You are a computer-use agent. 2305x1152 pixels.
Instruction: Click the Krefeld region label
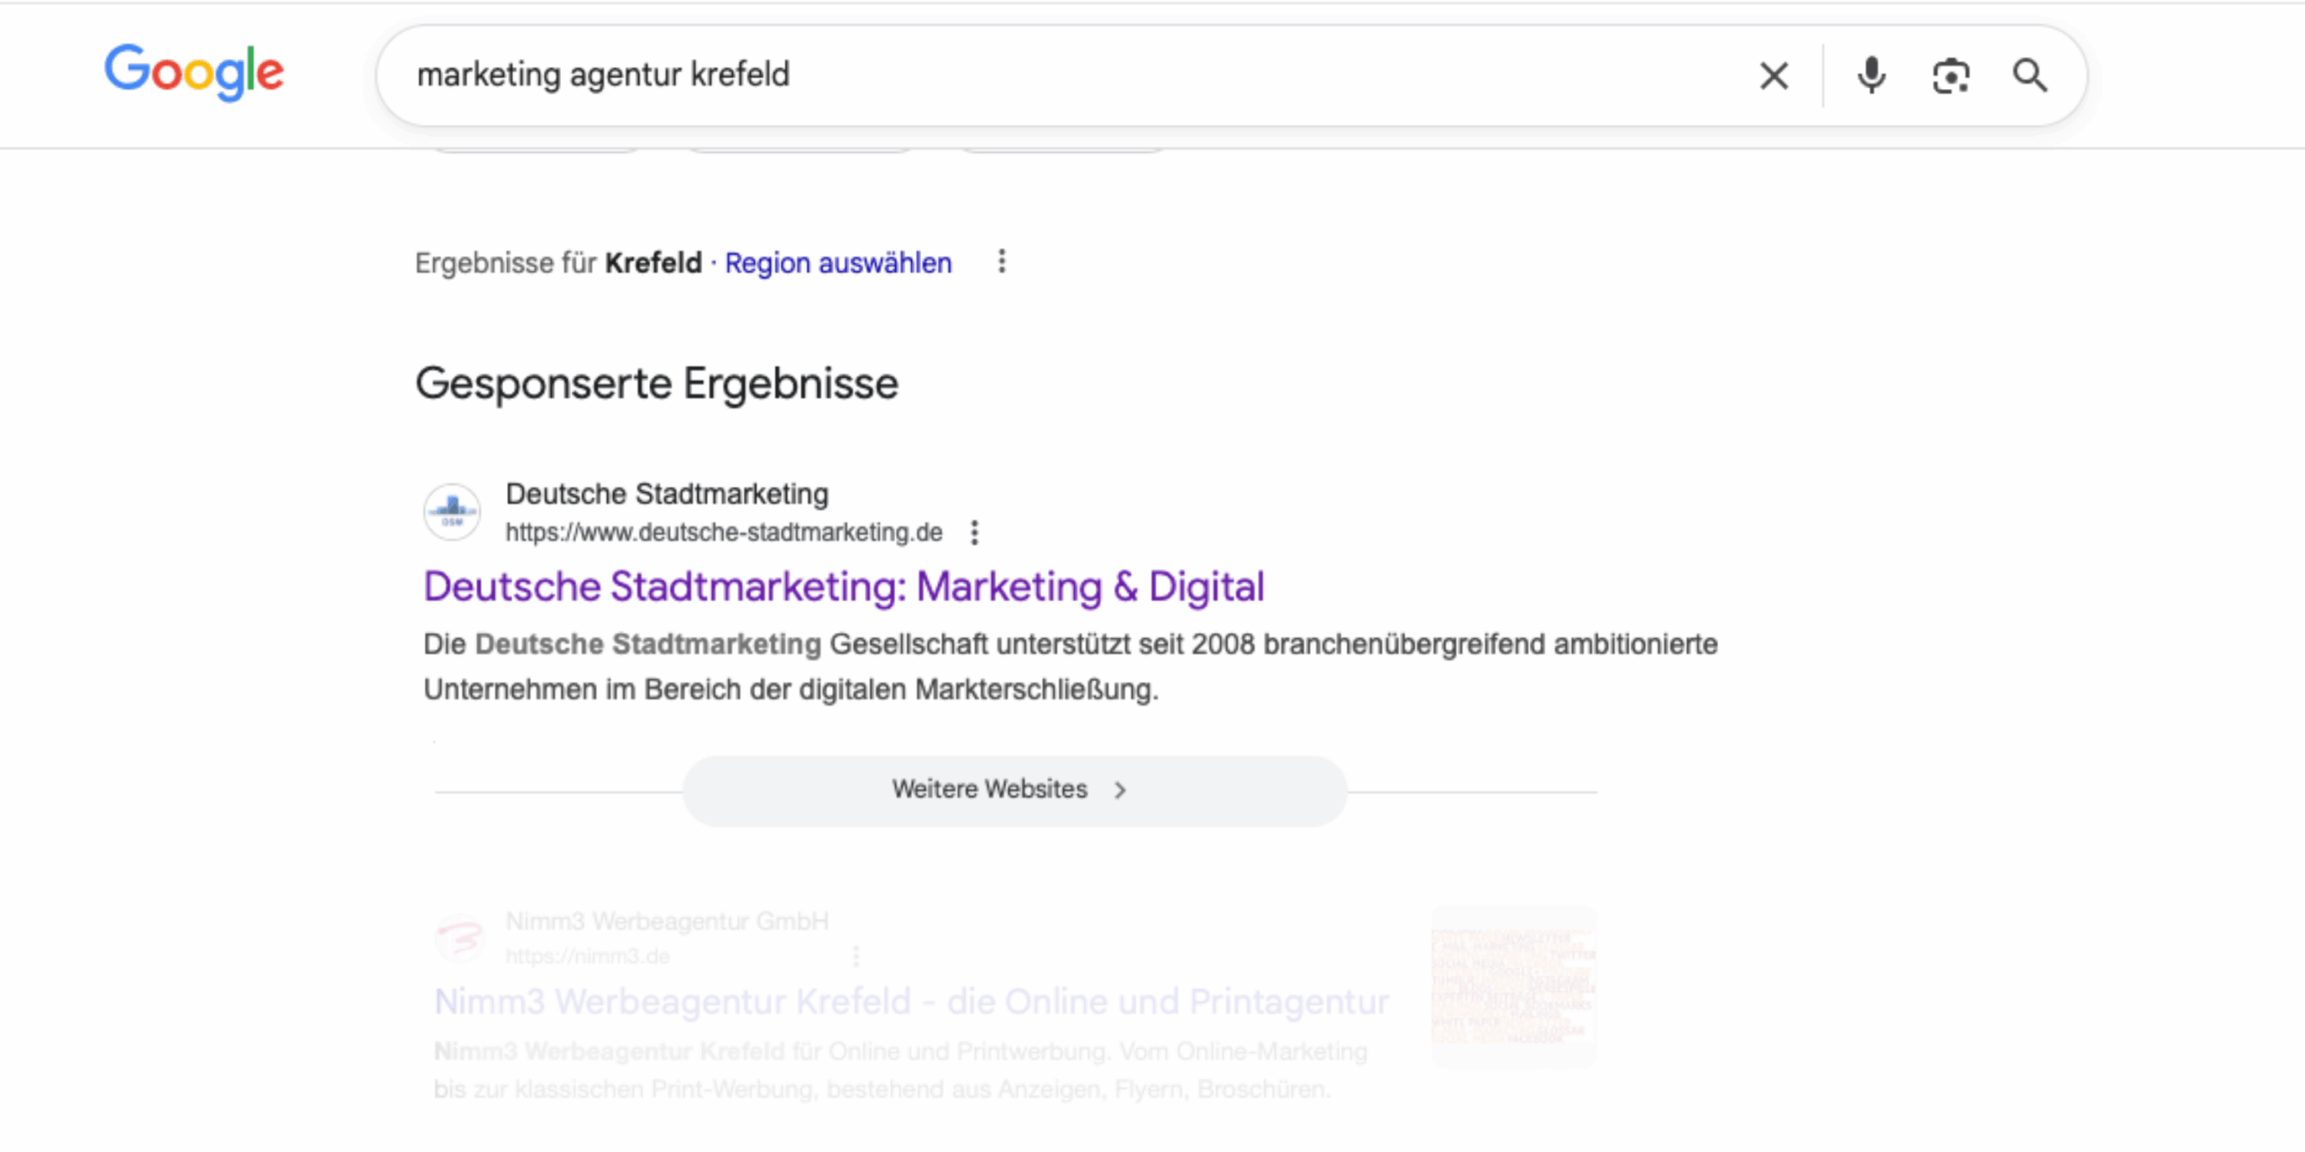(652, 263)
